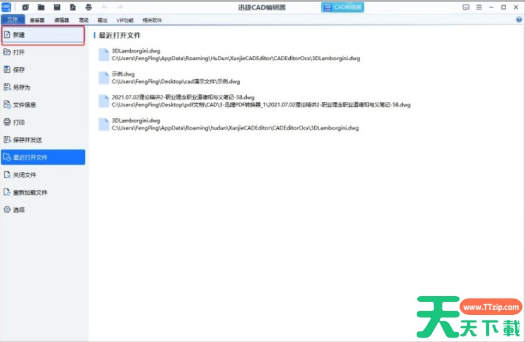
Task: Click the PDF export icon in quick toolbar
Action: pyautogui.click(x=72, y=7)
